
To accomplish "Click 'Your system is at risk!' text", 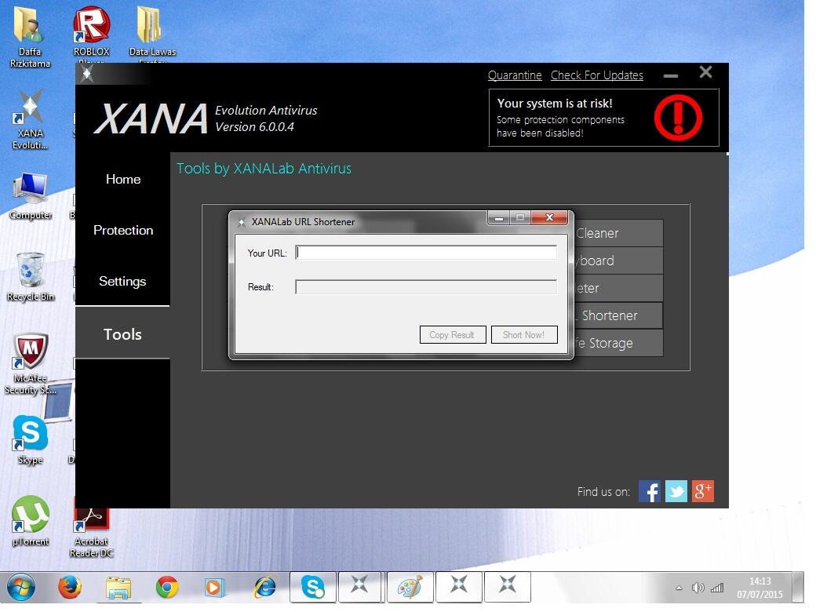I will pyautogui.click(x=554, y=103).
